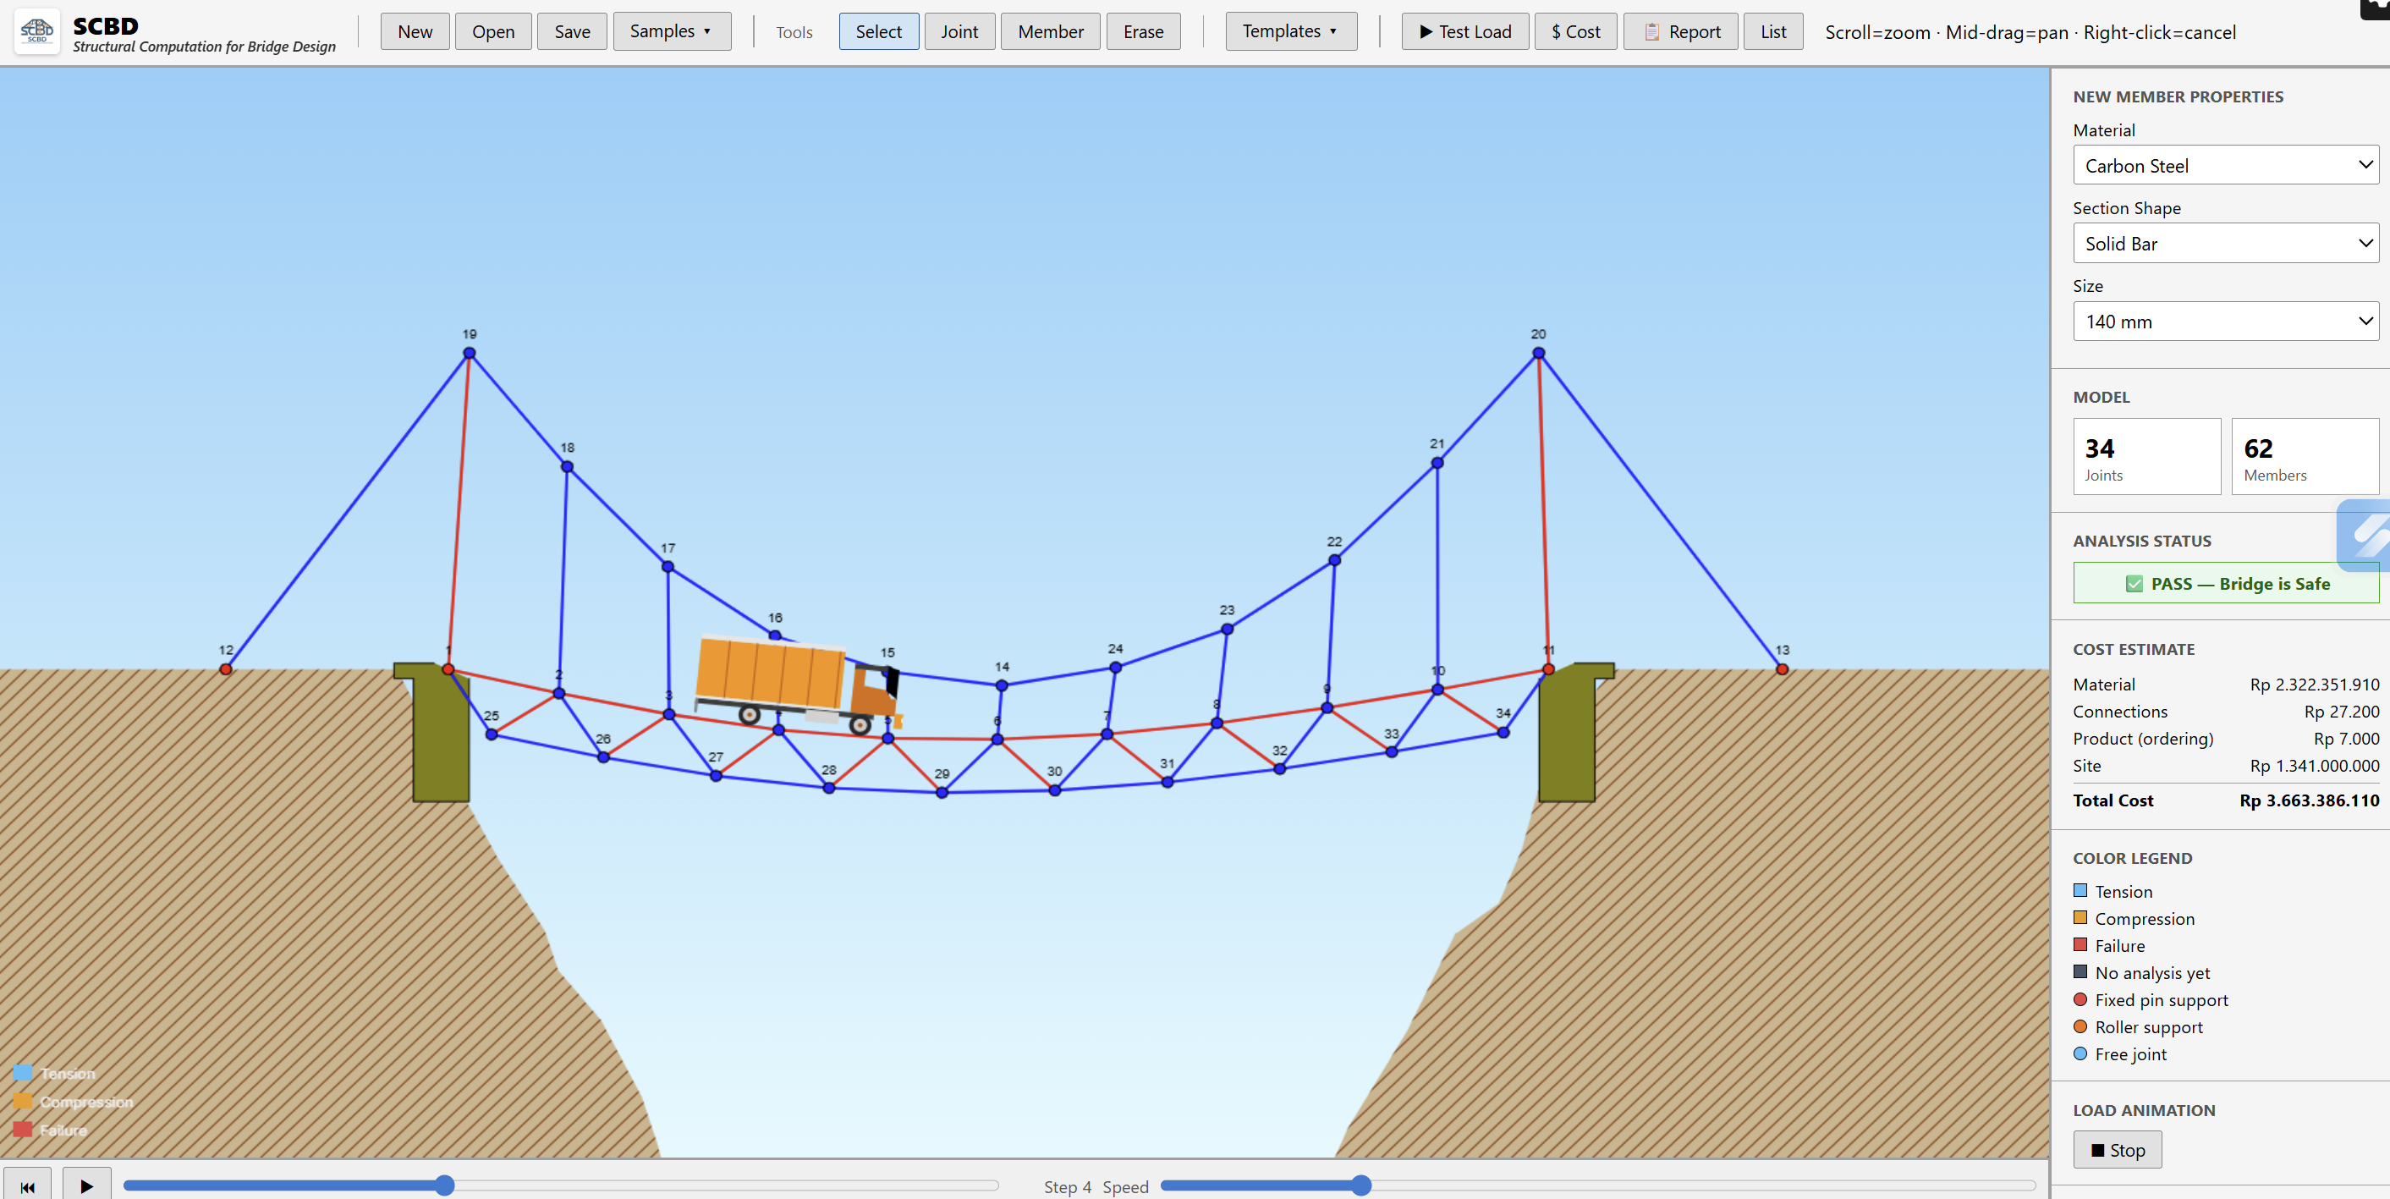This screenshot has width=2390, height=1199.
Task: Open the Samples menu
Action: [x=671, y=31]
